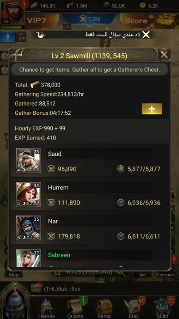Select Saud hero portrait
The image size is (179, 319).
(28, 161)
